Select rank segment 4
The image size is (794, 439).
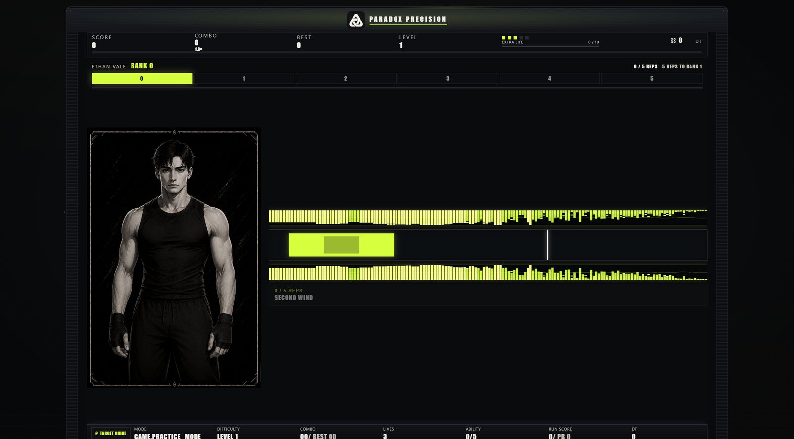tap(550, 78)
